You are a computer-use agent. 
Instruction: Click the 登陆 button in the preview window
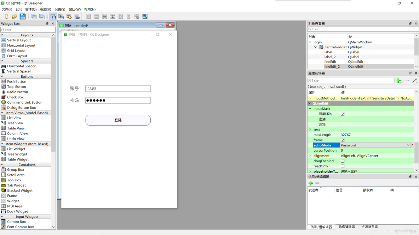click(x=118, y=120)
